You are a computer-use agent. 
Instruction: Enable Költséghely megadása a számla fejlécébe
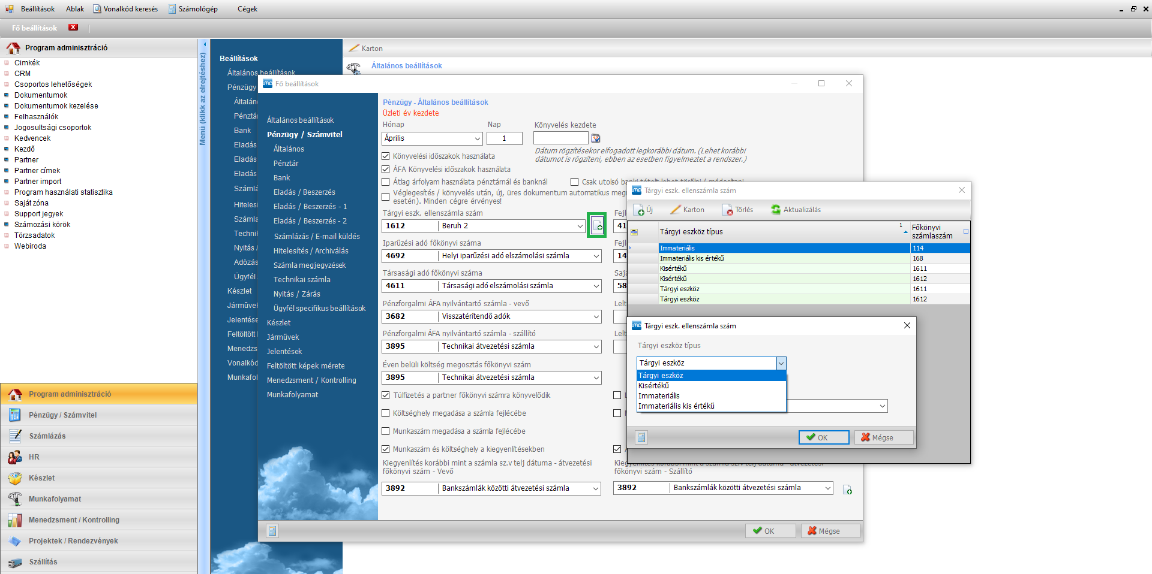386,413
